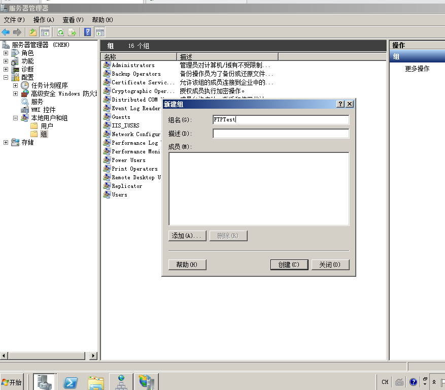
Task: Click the Back arrow toolbar icon
Action: (x=6, y=32)
